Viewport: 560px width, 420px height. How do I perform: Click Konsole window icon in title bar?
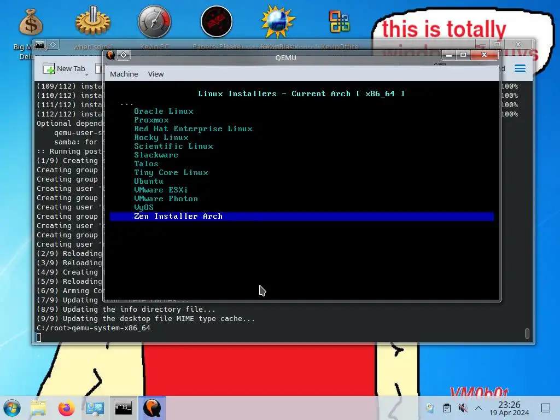pos(39,45)
